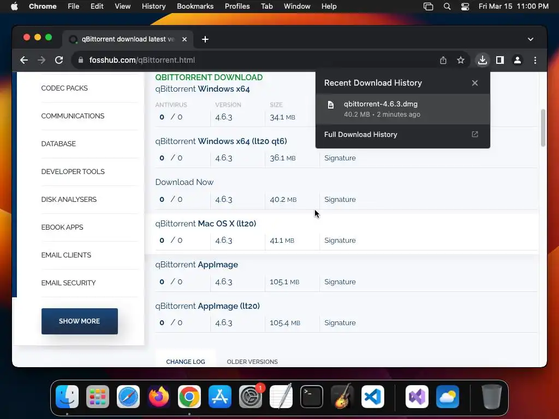Switch to the OLDER VERSIONS tab
This screenshot has width=559, height=419.
(252, 362)
